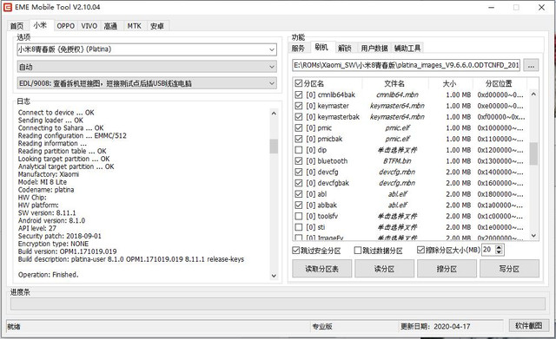Open the MTK tab
The image size is (556, 339).
click(135, 26)
